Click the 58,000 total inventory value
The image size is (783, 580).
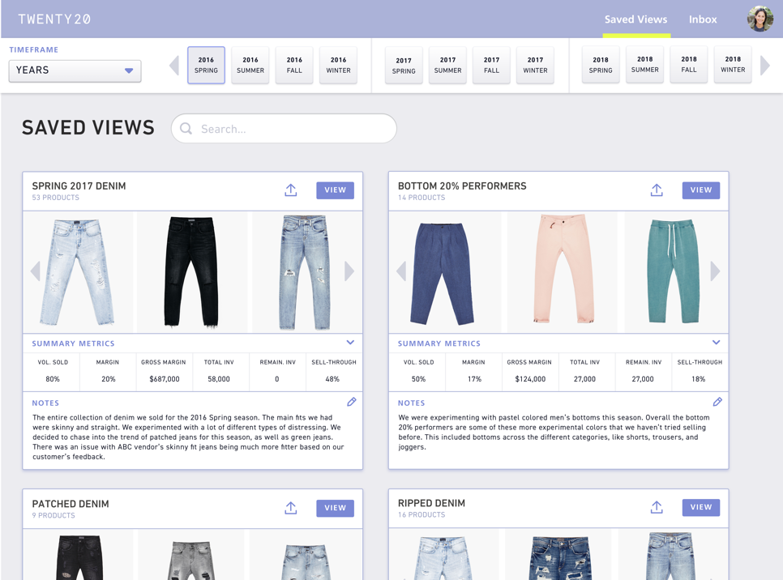[x=219, y=379]
